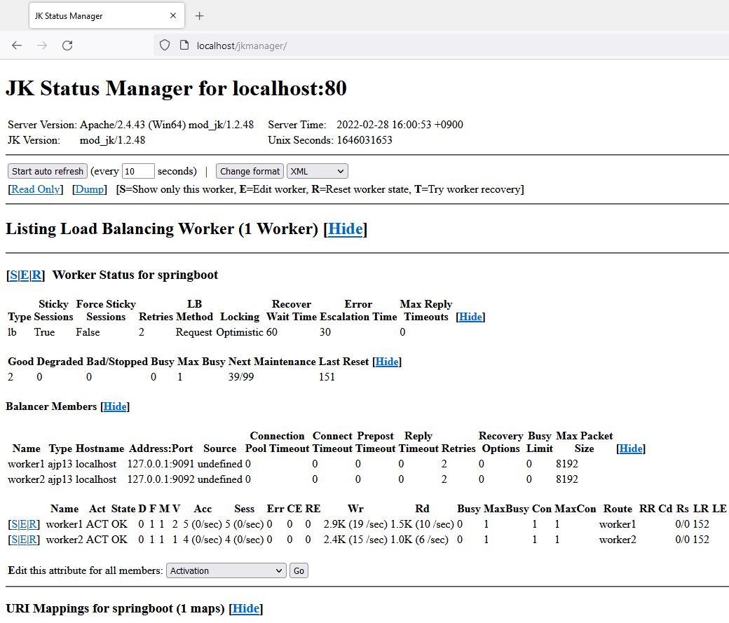Show only worker1 via its S link
The width and height of the screenshot is (729, 623).
click(15, 524)
